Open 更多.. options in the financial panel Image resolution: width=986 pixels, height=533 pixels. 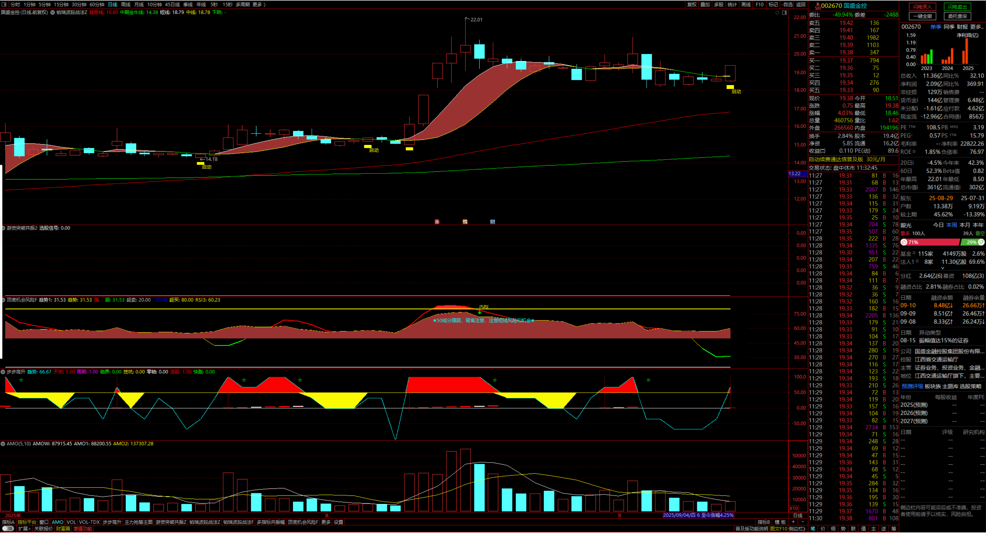977,27
